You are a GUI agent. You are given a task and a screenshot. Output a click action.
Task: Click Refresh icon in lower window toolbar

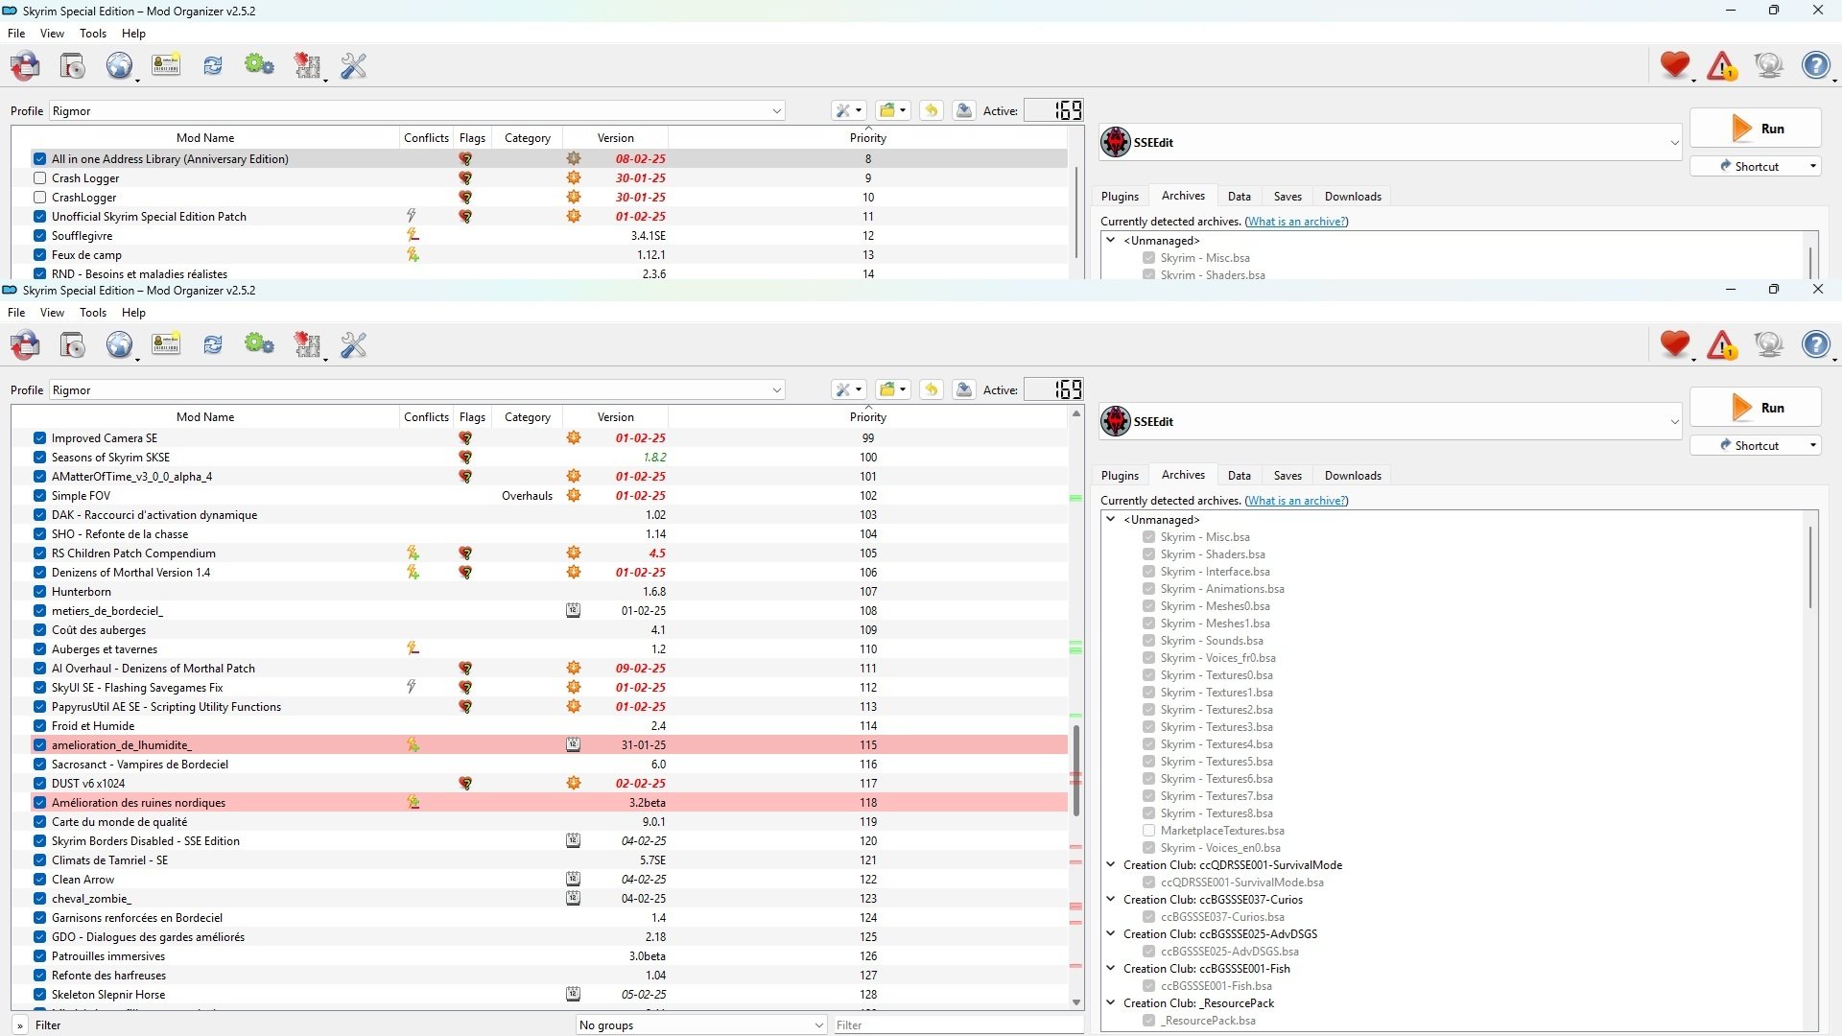click(213, 344)
